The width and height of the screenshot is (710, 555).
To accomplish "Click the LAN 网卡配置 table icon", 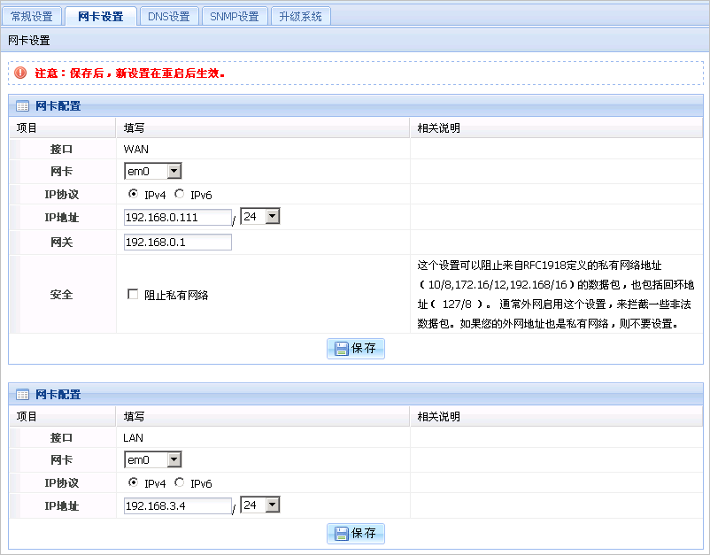I will (22, 395).
